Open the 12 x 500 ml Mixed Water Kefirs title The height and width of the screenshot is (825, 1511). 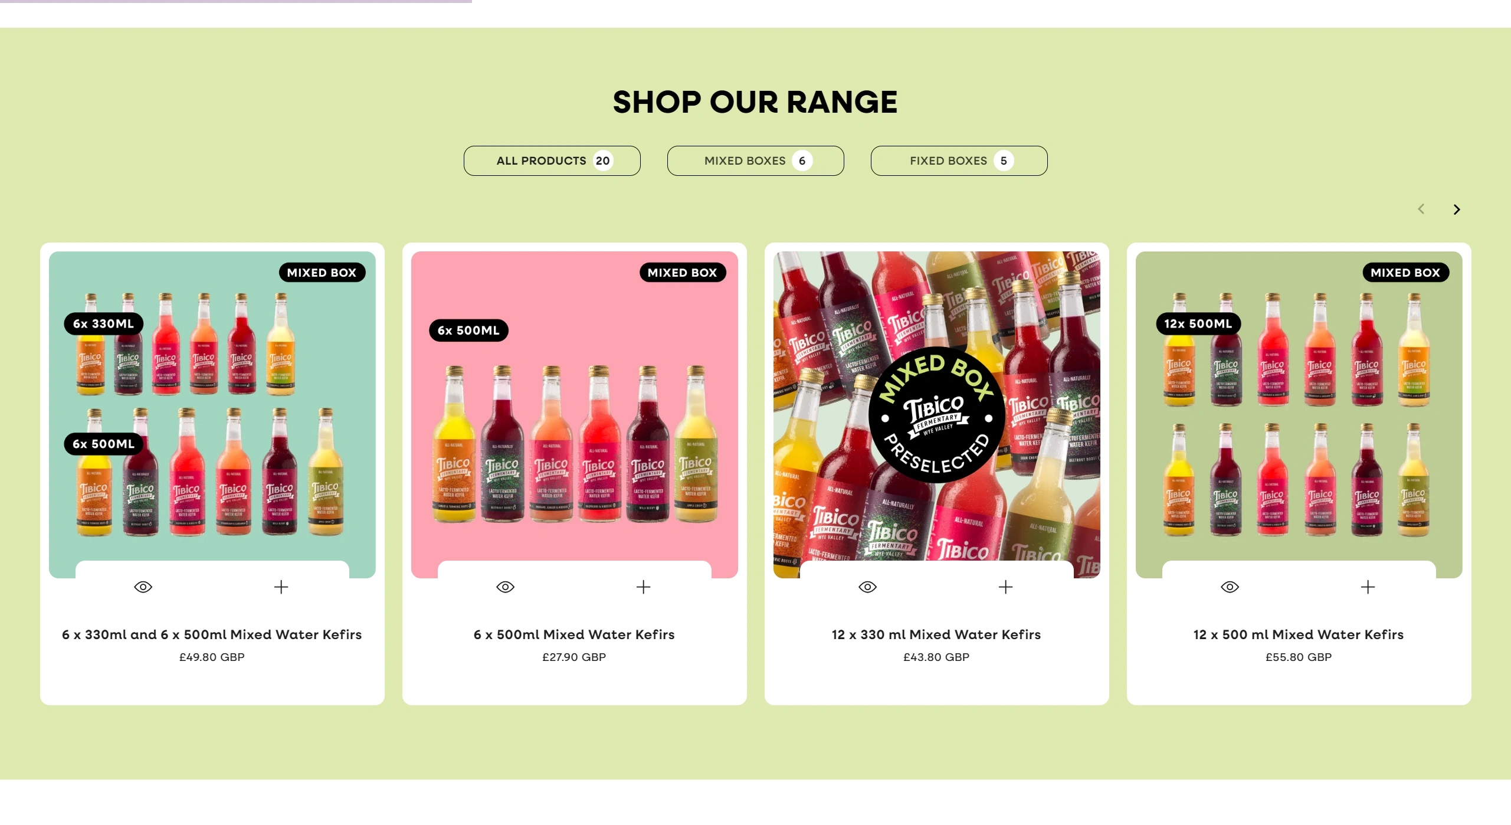click(1299, 634)
